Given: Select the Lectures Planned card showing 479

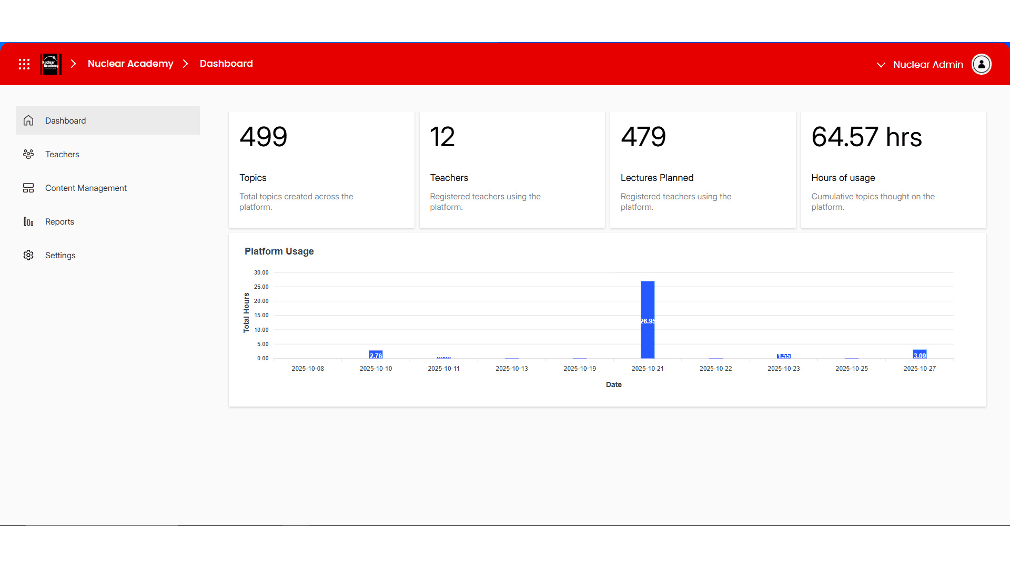Looking at the screenshot, I should point(702,169).
